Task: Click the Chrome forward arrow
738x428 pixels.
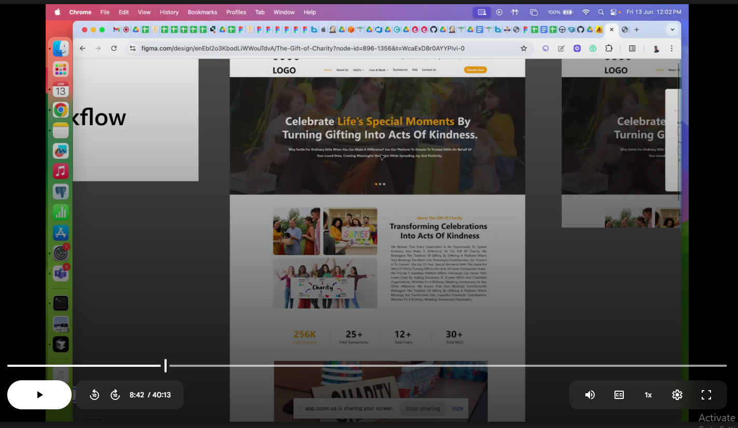Action: click(98, 48)
